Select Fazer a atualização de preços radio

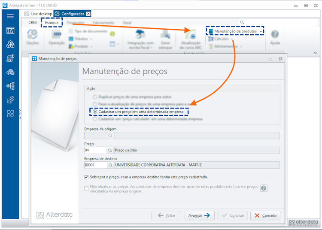(95, 104)
